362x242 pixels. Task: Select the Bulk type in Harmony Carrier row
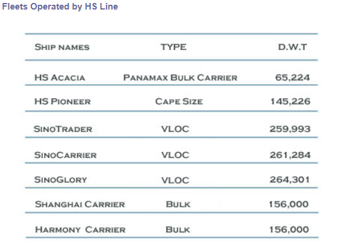click(x=177, y=229)
